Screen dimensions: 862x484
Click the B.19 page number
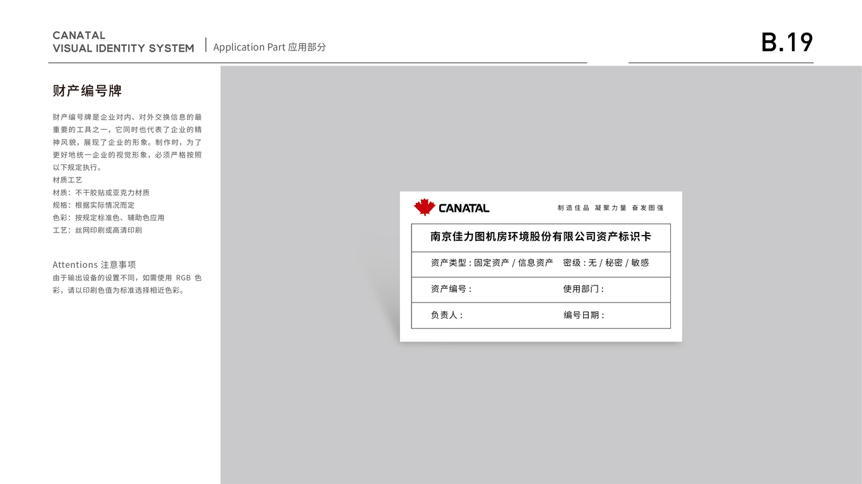click(787, 42)
